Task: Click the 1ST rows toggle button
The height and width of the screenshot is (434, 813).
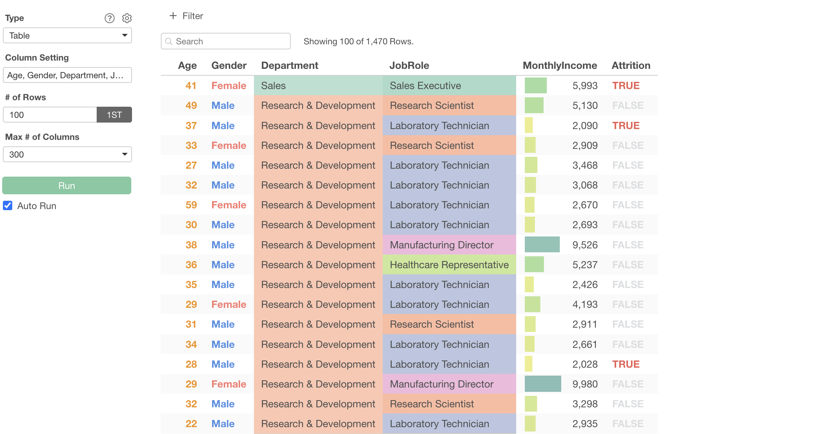Action: tap(114, 115)
